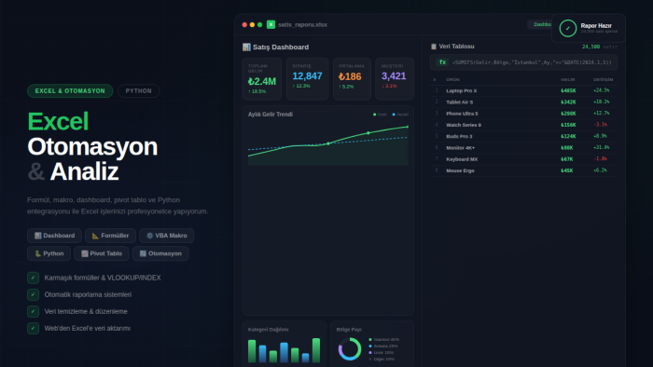Click the Müşteri 3,421 card
Viewport: 653px width, 367px height.
tap(395, 79)
